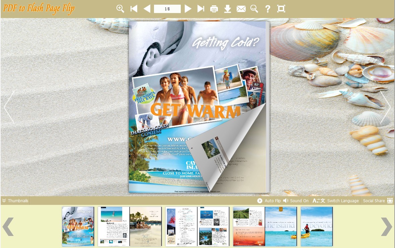
Task: Open the Get Warm cover thumbnail
Action: (78, 226)
